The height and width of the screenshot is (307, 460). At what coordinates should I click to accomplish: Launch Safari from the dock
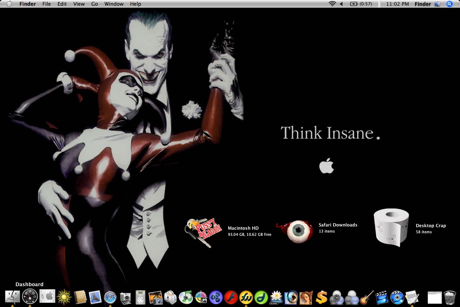coord(110,297)
